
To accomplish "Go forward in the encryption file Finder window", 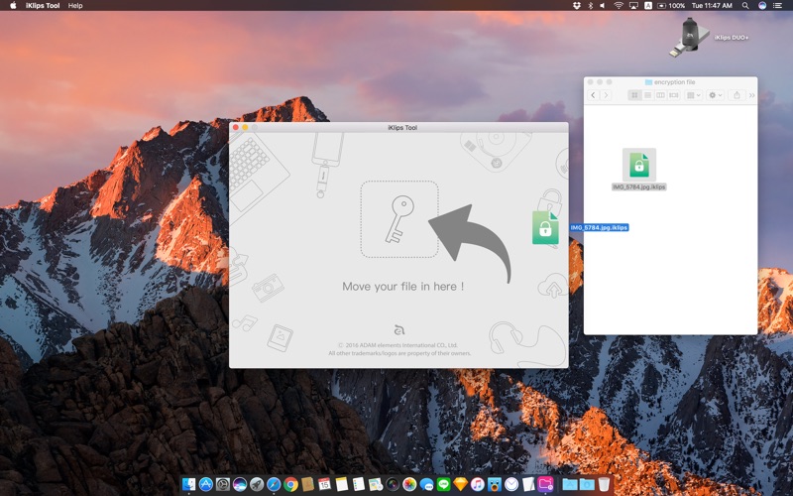I will point(606,95).
